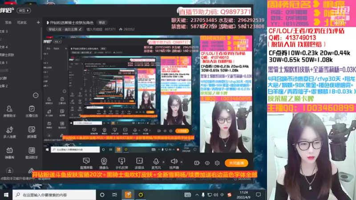Expand microphone options arrow

(163, 162)
